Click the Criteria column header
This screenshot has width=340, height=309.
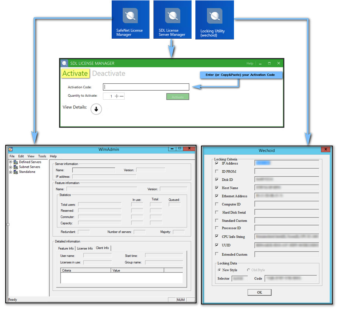(86, 270)
